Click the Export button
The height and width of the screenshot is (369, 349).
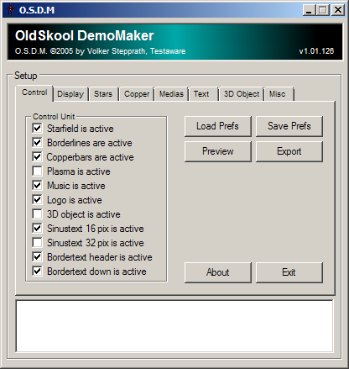click(289, 151)
